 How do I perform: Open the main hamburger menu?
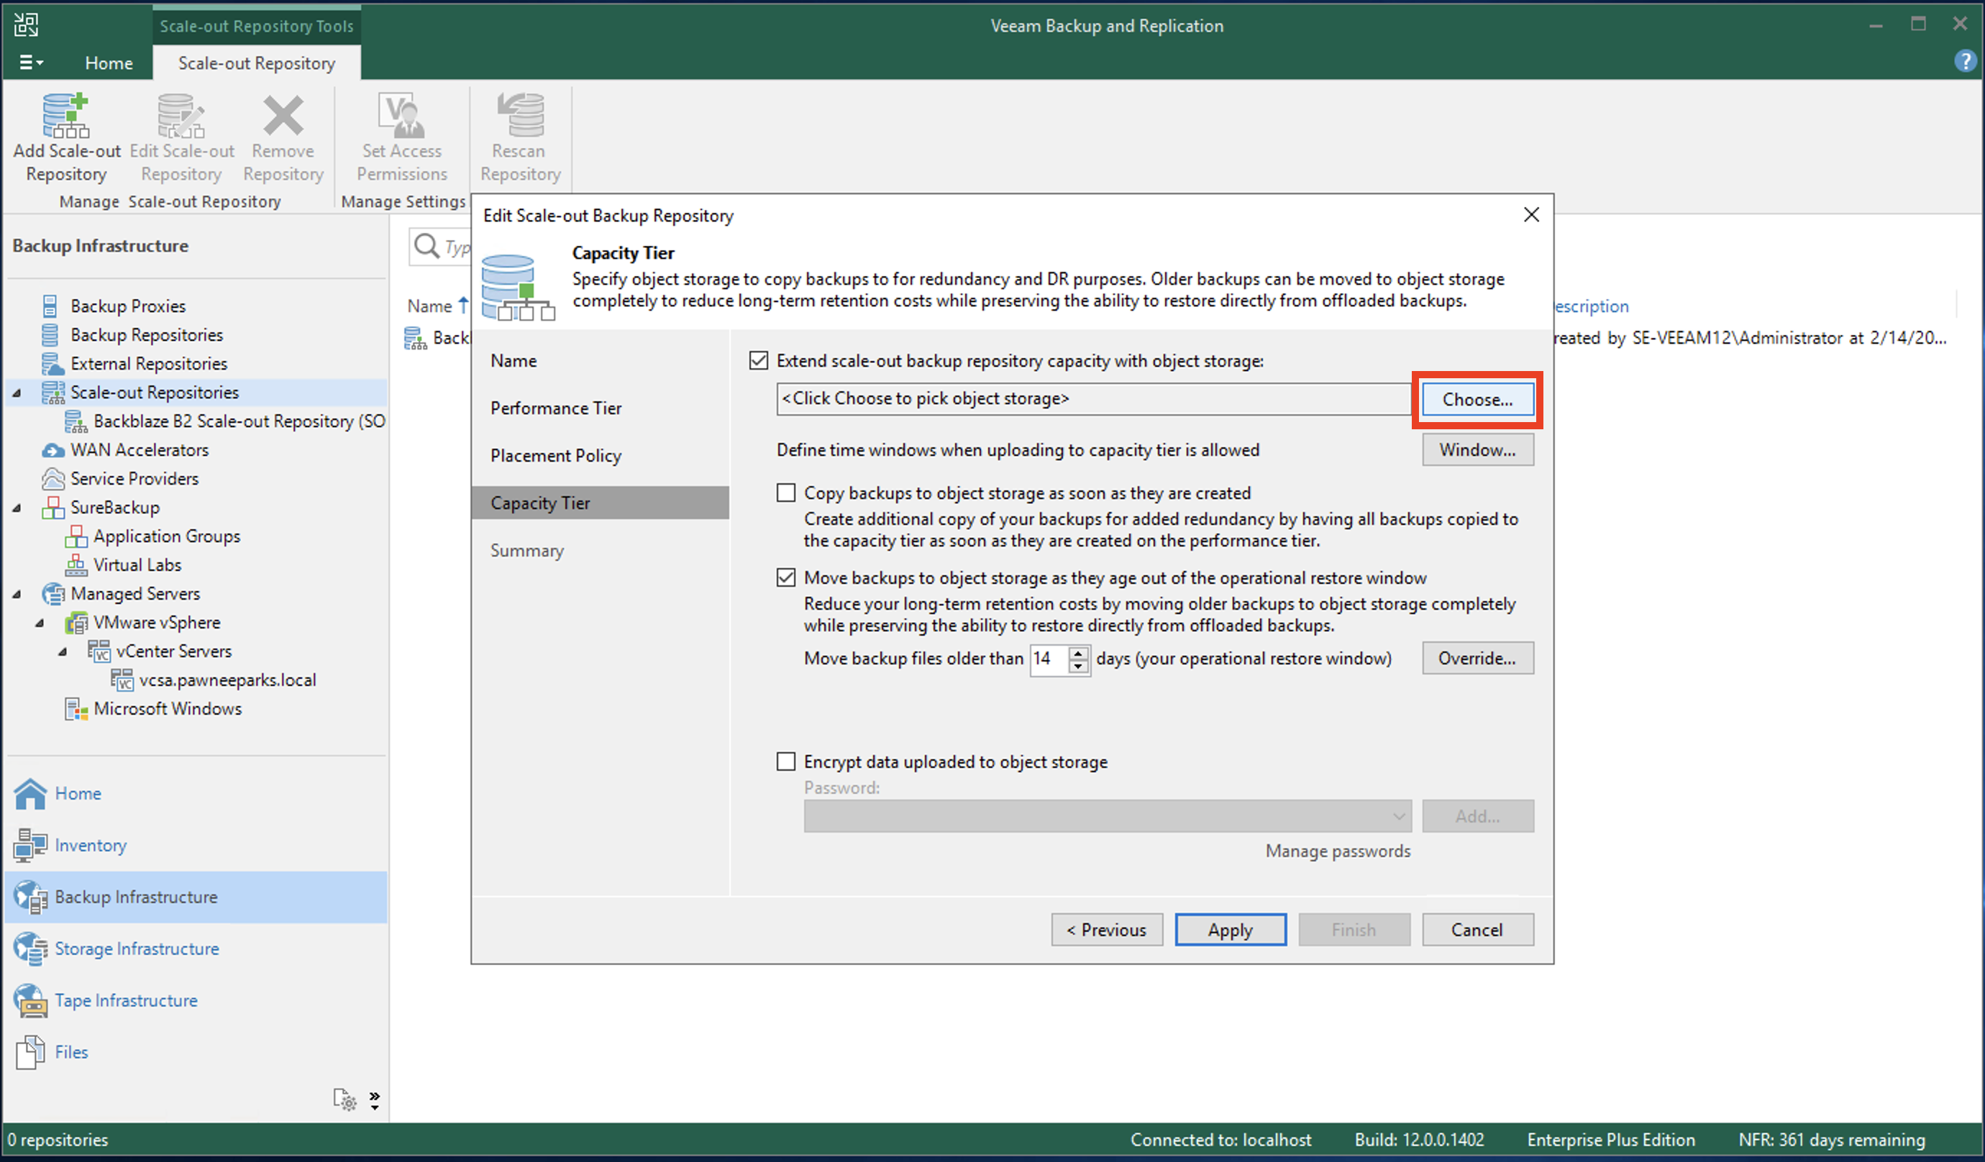tap(31, 63)
